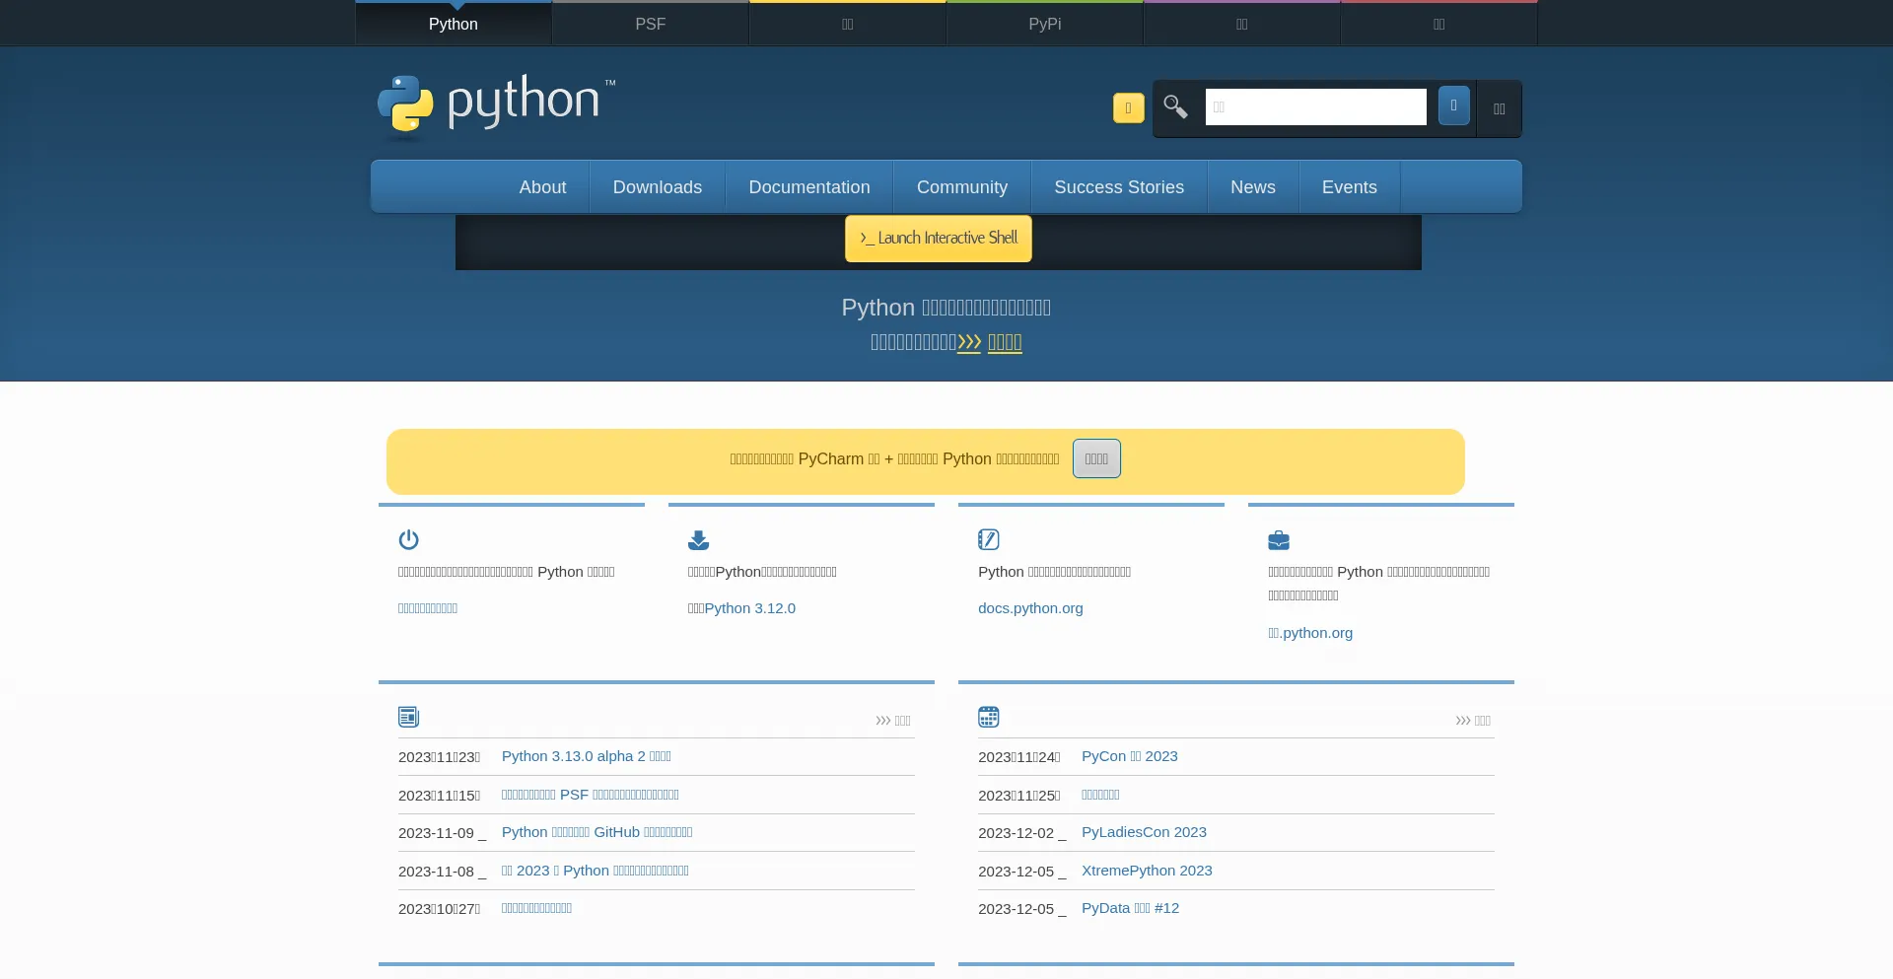Click the >>> more link above news list
1893x979 pixels.
pos(893,721)
